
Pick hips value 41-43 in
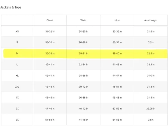117,65
